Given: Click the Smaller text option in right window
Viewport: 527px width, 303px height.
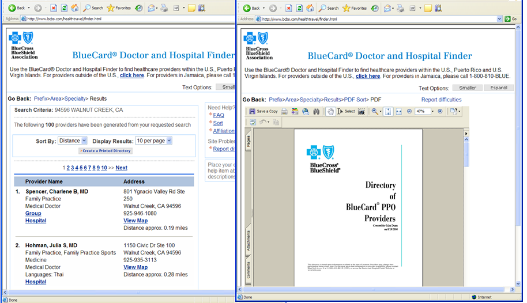Looking at the screenshot, I should (468, 88).
